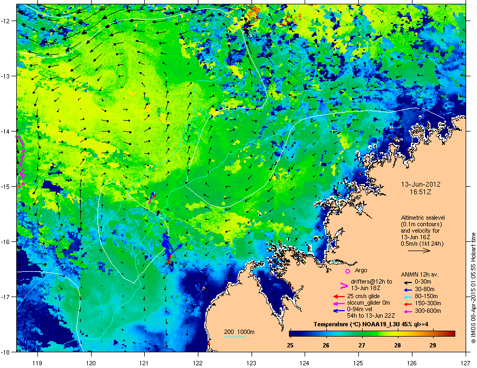
Task: Click the latitude axis label -16
Action: [5, 242]
